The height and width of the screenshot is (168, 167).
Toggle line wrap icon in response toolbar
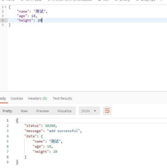point(107,111)
